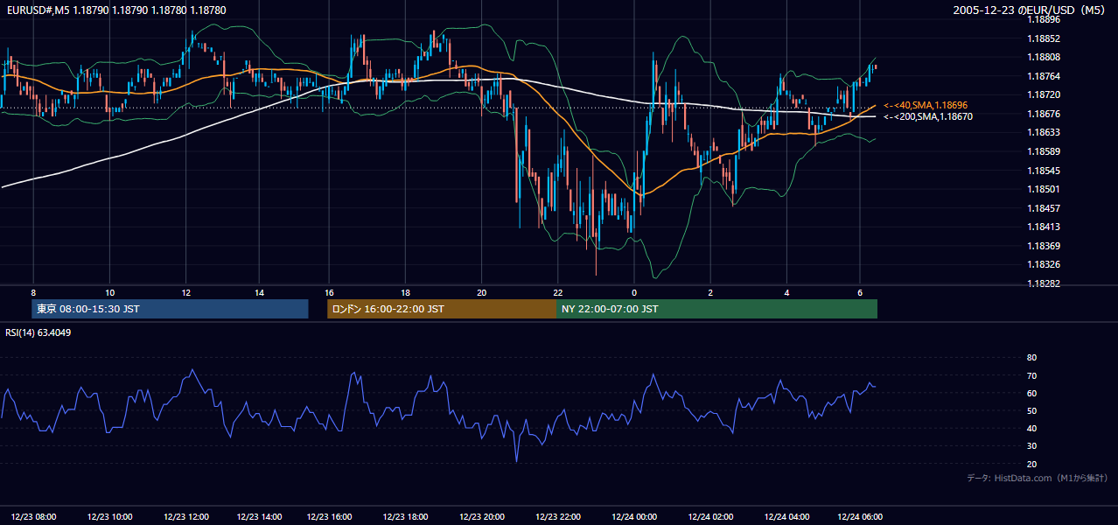Click bottom date label 12/23 14:00
This screenshot has width=1118, height=525.
coord(260,517)
